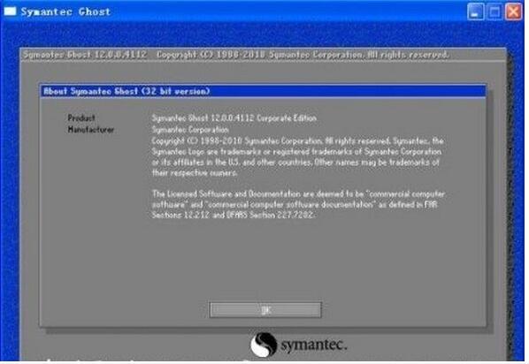529x364 pixels.
Task: Click the Copyright 1998-2010 notice line
Action: pos(297,140)
